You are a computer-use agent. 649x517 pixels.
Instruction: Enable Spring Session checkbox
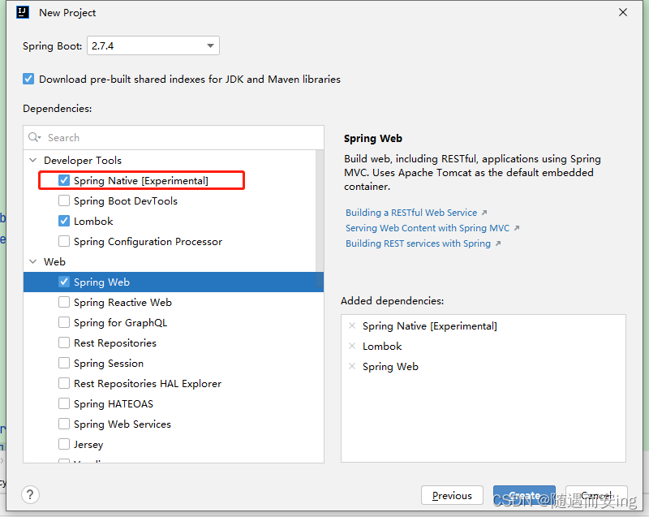[64, 363]
